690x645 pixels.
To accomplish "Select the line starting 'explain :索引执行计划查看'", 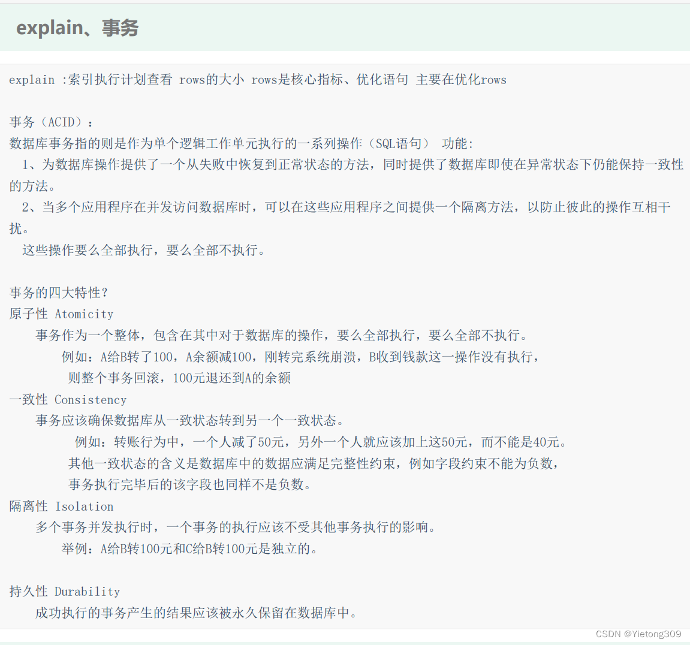I will pyautogui.click(x=258, y=80).
